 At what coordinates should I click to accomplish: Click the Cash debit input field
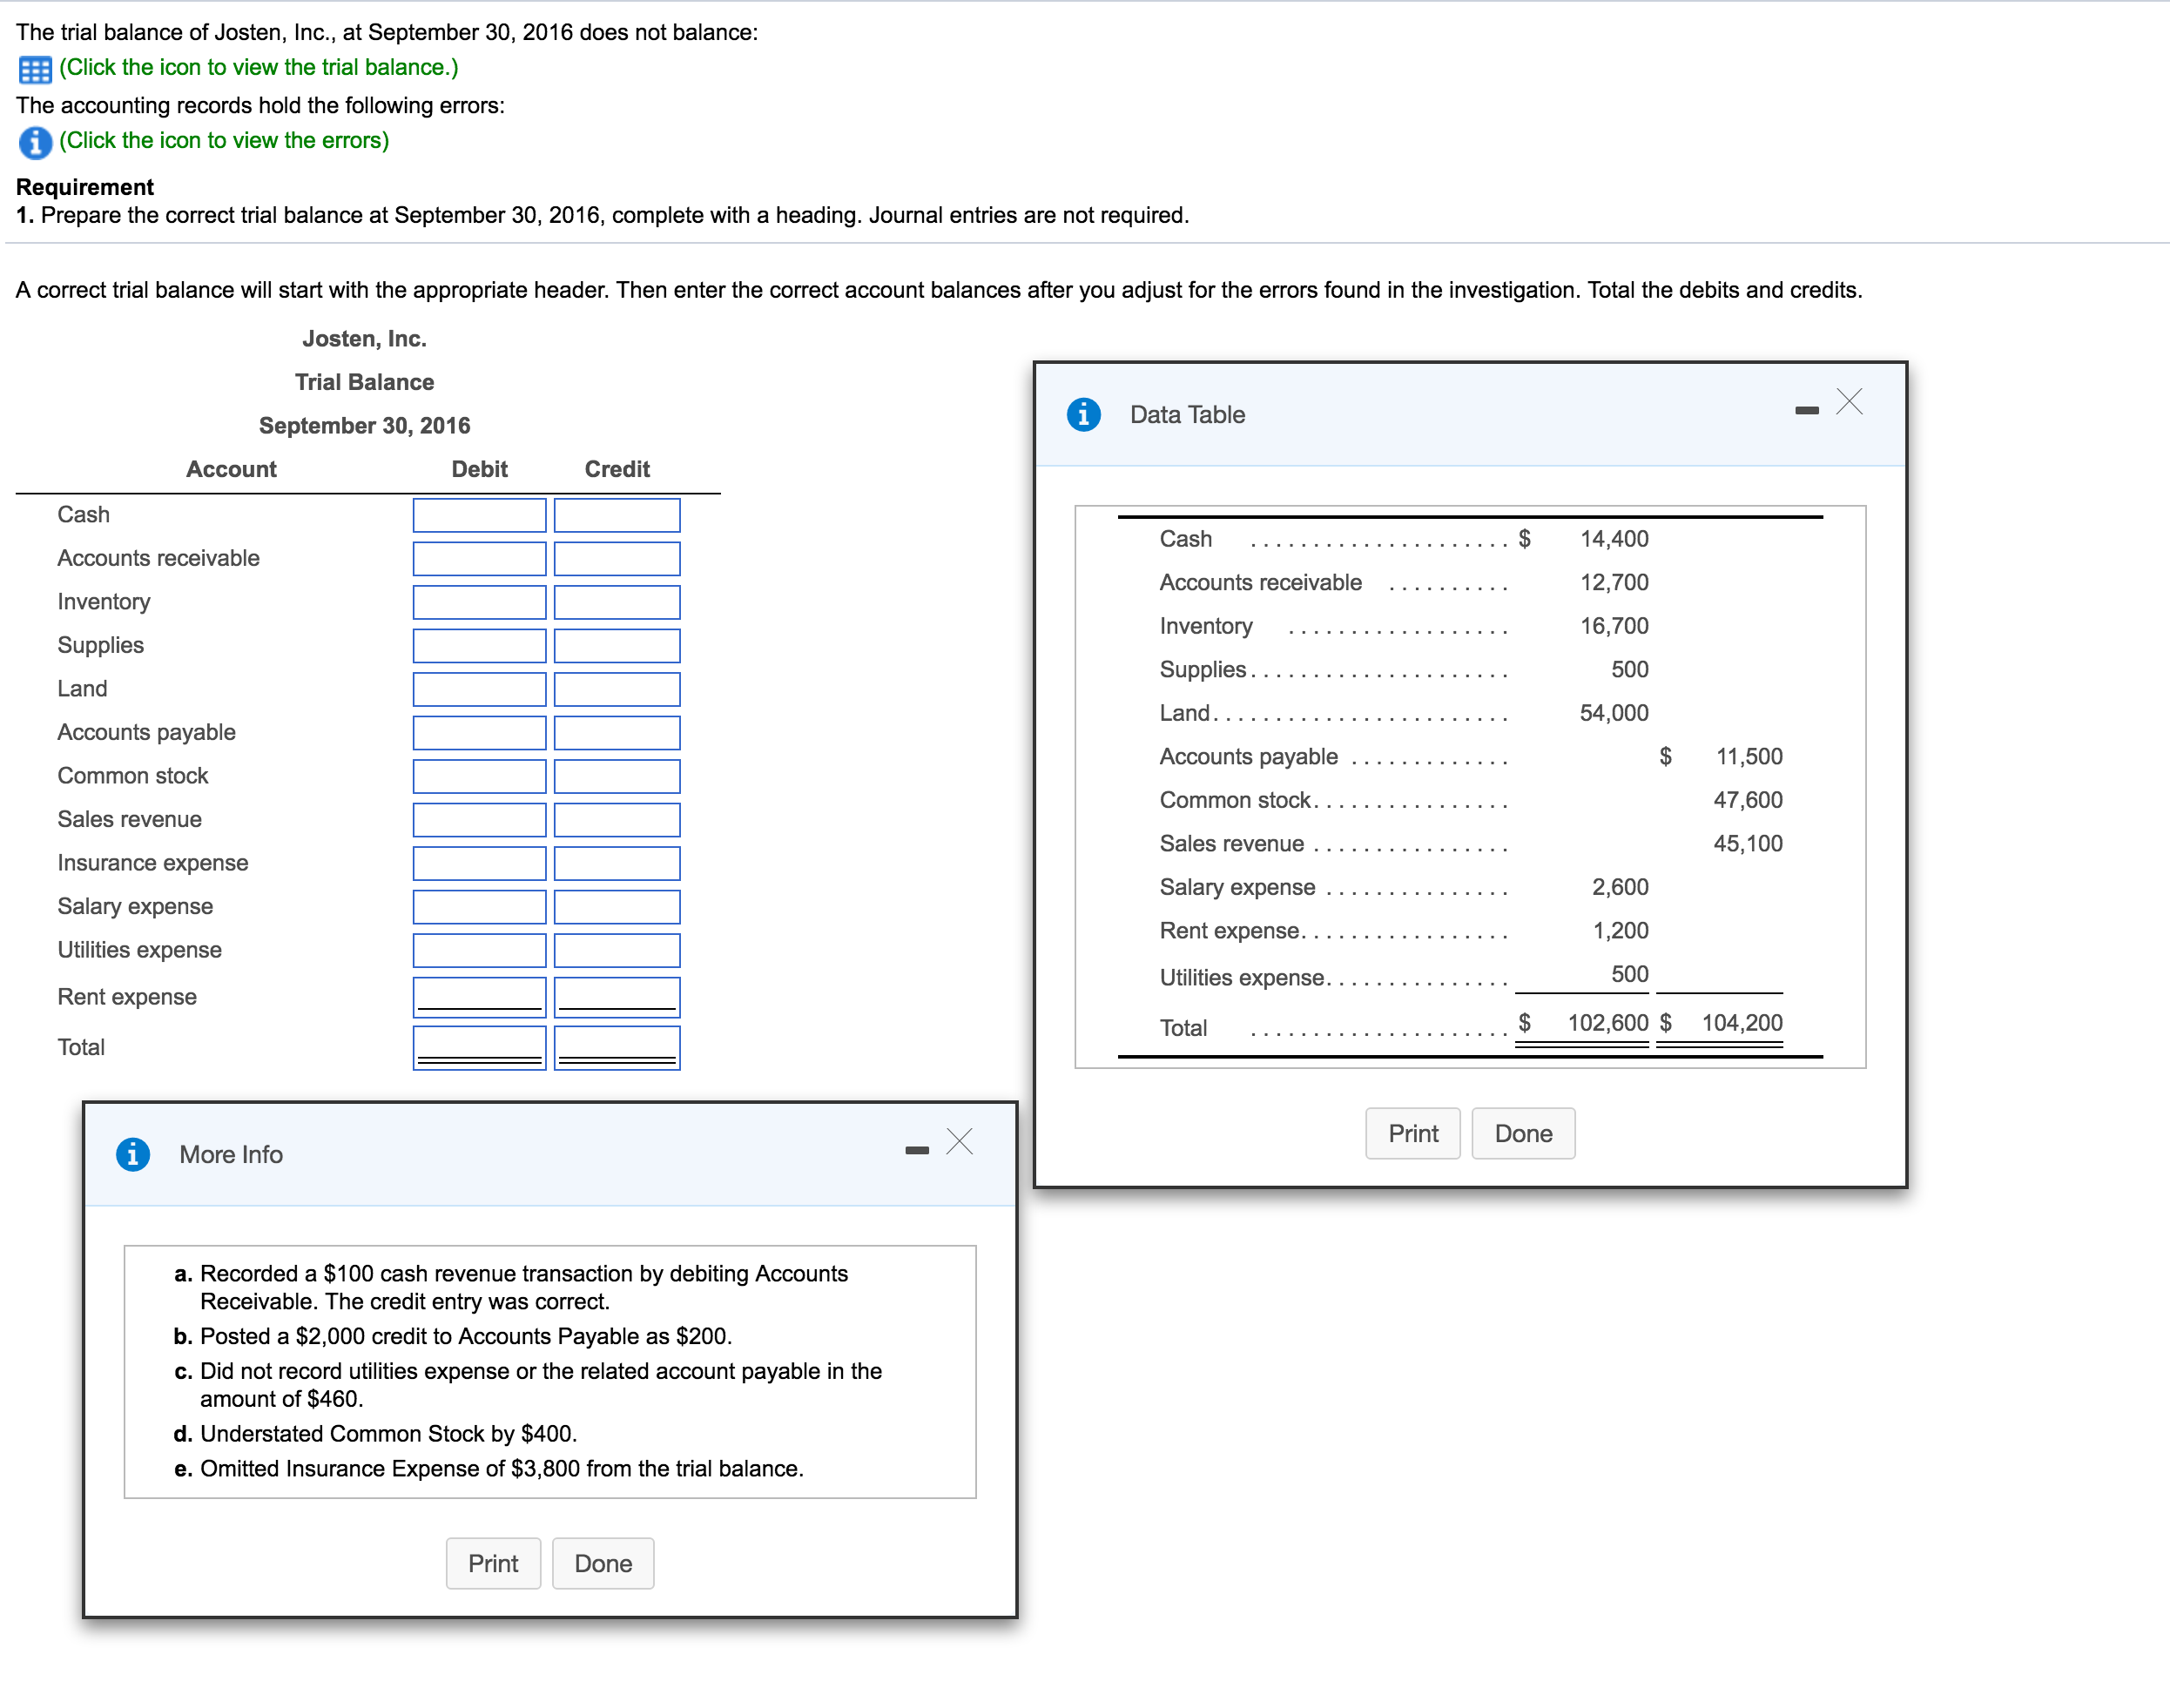click(x=479, y=515)
